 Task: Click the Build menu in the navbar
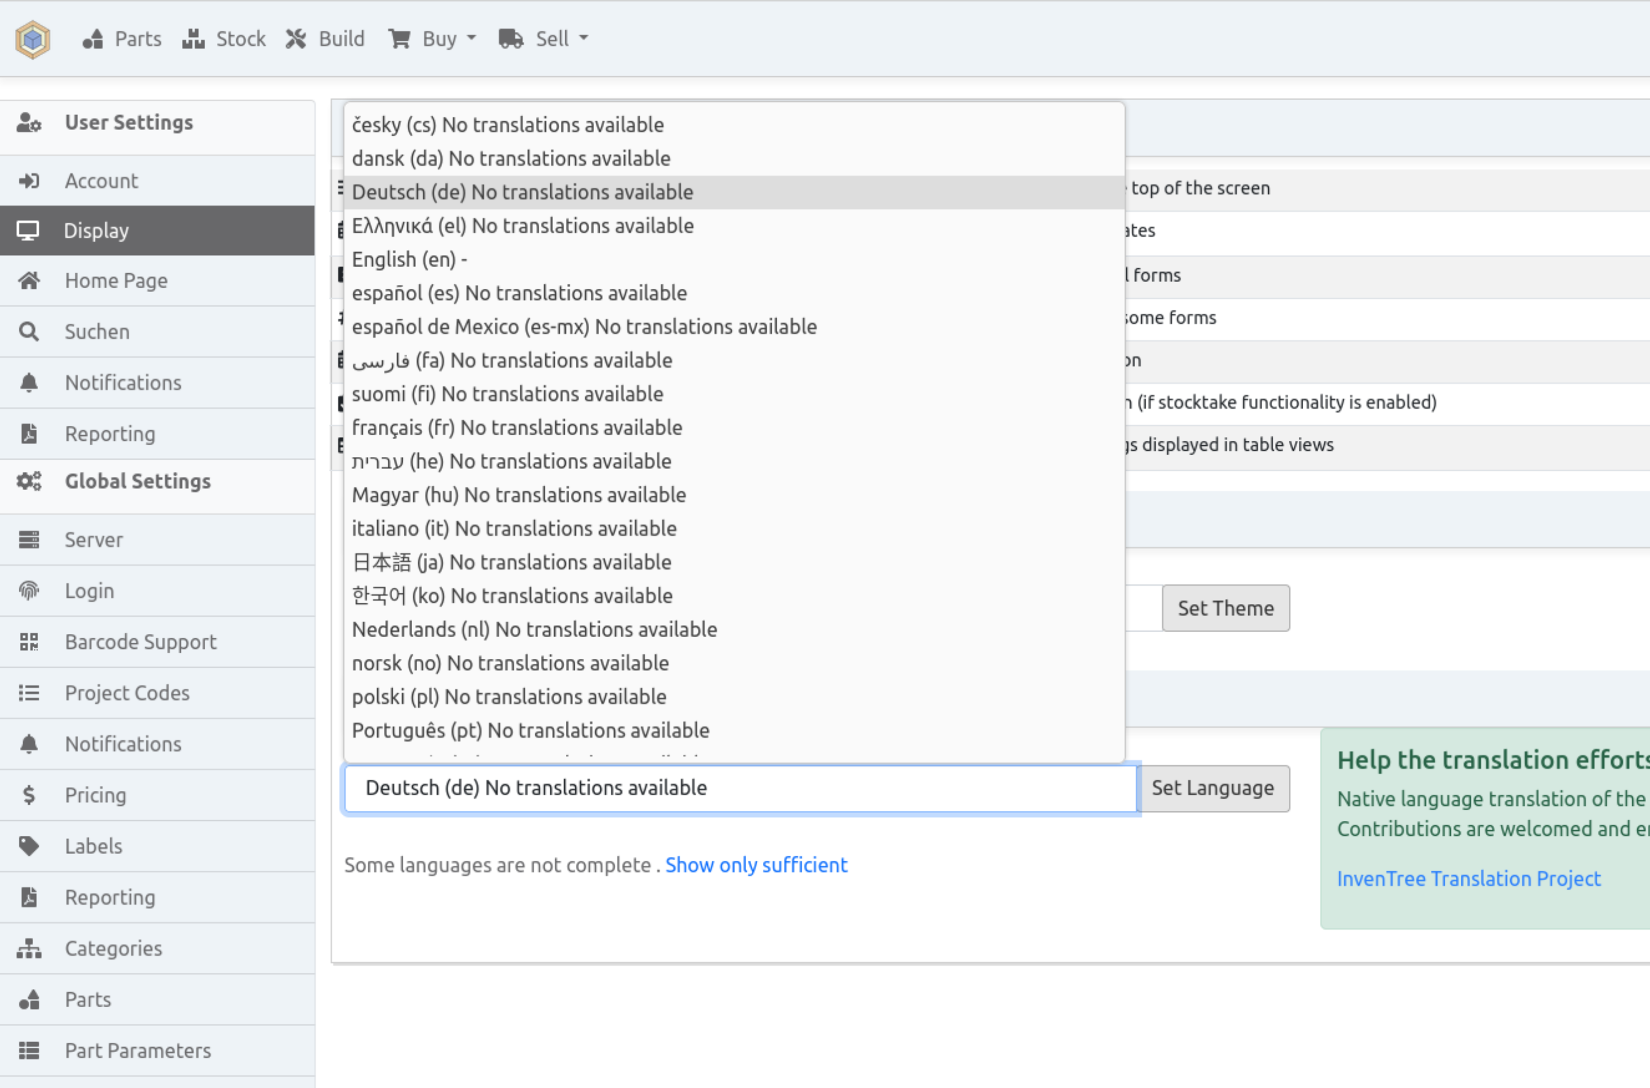(x=325, y=39)
